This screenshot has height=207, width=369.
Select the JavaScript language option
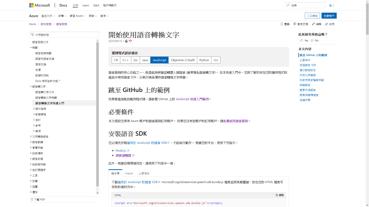click(159, 60)
